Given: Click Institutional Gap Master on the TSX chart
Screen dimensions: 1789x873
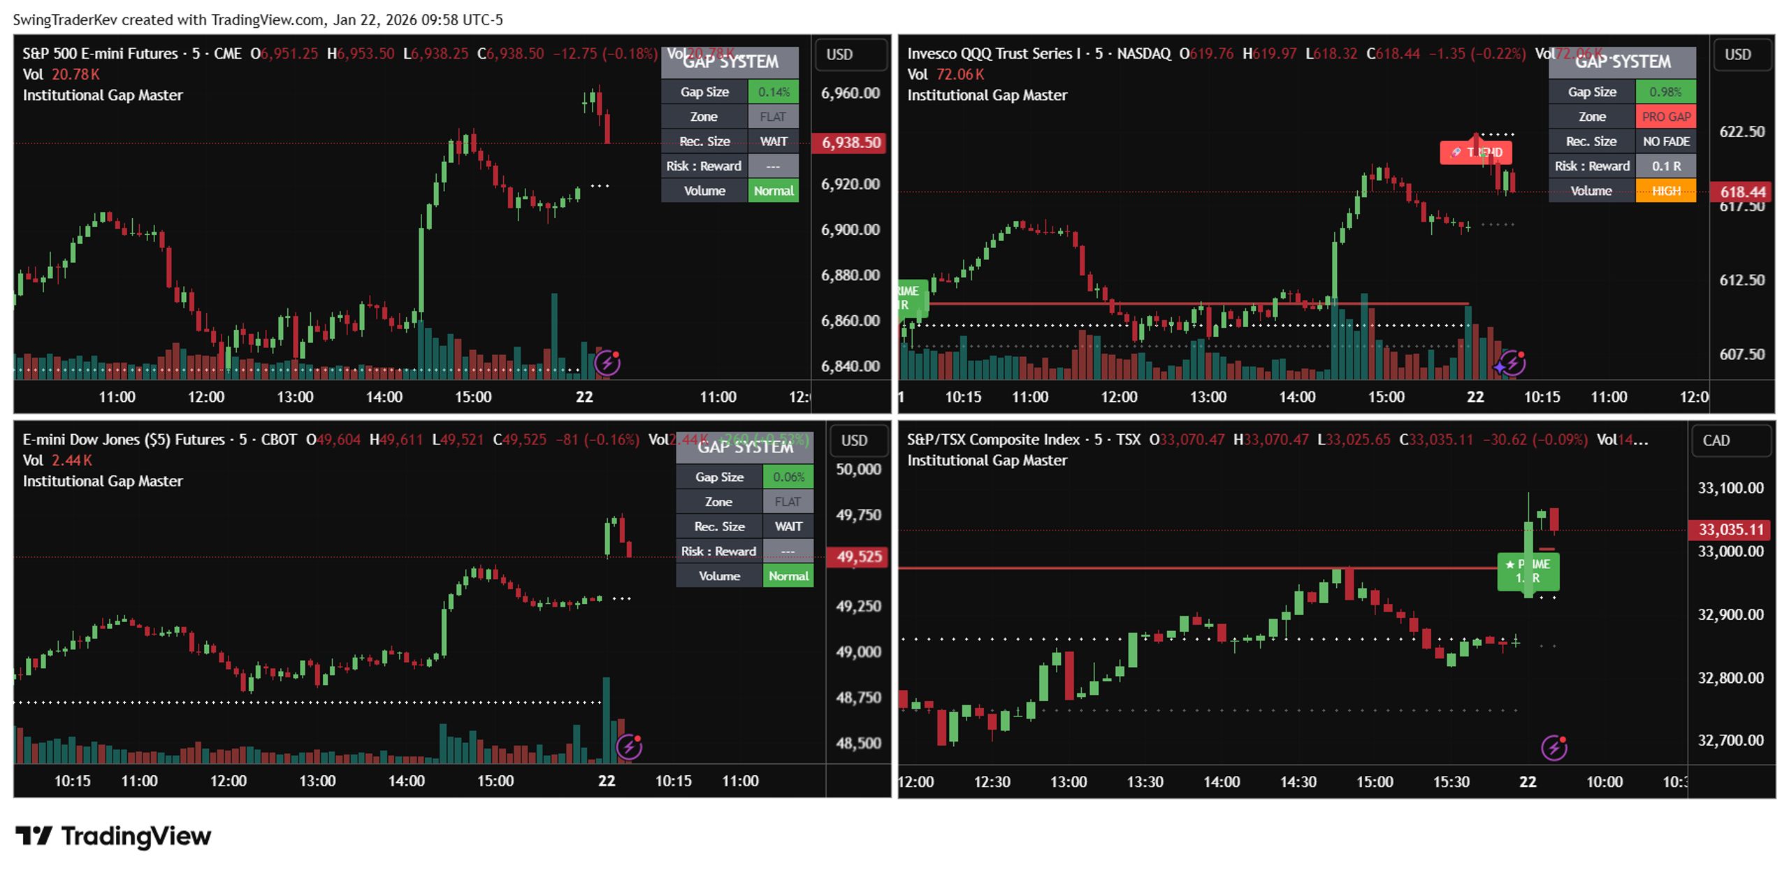Looking at the screenshot, I should (987, 460).
